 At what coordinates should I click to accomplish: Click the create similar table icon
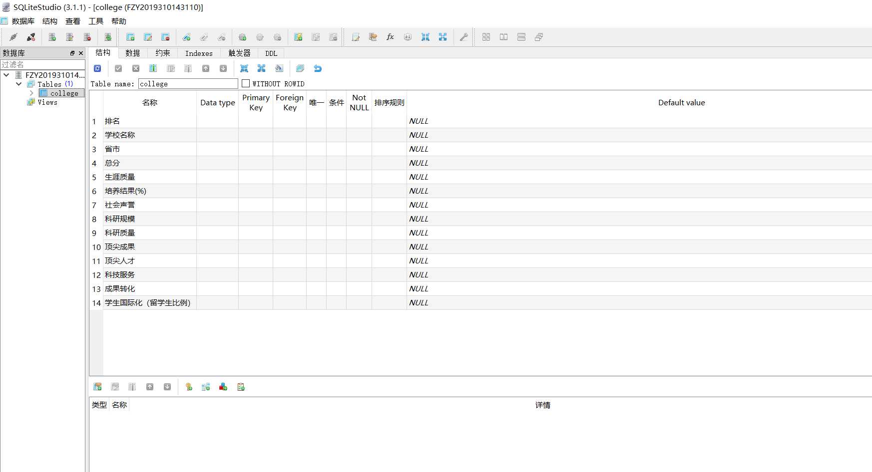[x=300, y=68]
